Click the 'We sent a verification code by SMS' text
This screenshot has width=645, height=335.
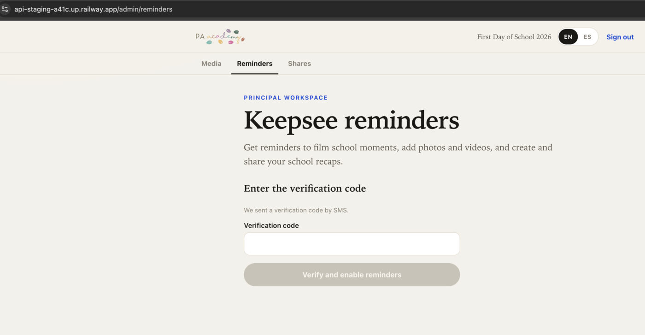(x=296, y=210)
